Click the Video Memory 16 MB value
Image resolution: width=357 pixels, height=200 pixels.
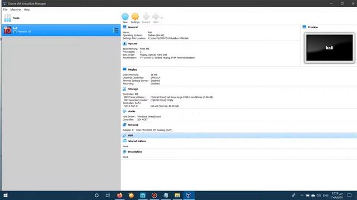(154, 74)
